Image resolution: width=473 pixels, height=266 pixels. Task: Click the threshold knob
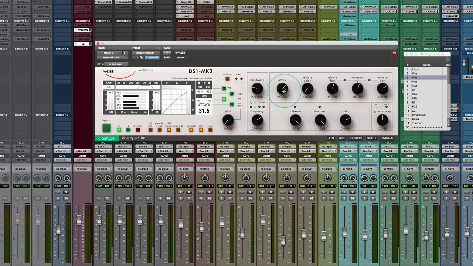pyautogui.click(x=320, y=120)
